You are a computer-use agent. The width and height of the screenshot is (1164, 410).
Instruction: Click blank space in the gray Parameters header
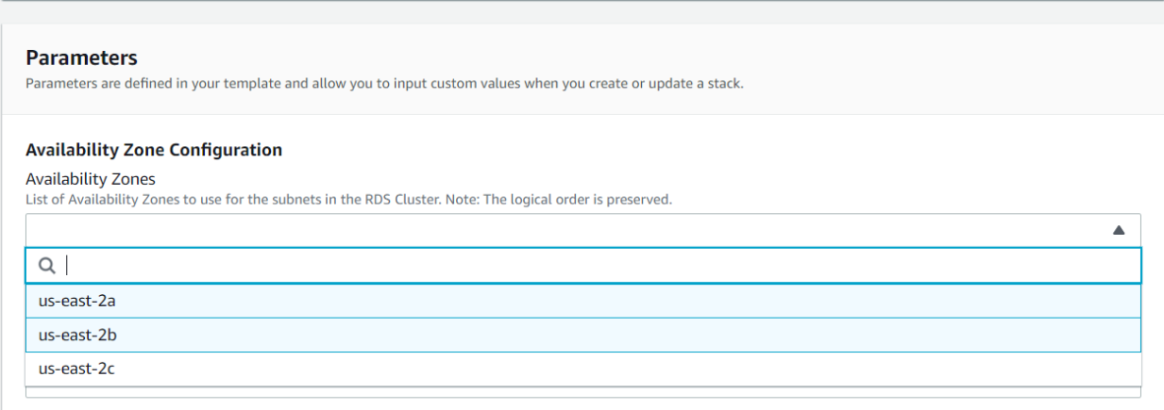point(944,66)
